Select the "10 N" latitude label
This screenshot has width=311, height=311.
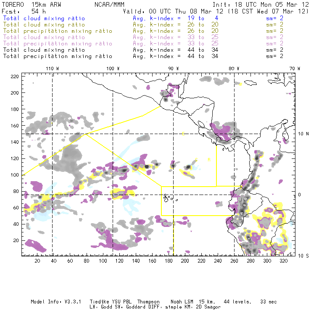click(303, 134)
